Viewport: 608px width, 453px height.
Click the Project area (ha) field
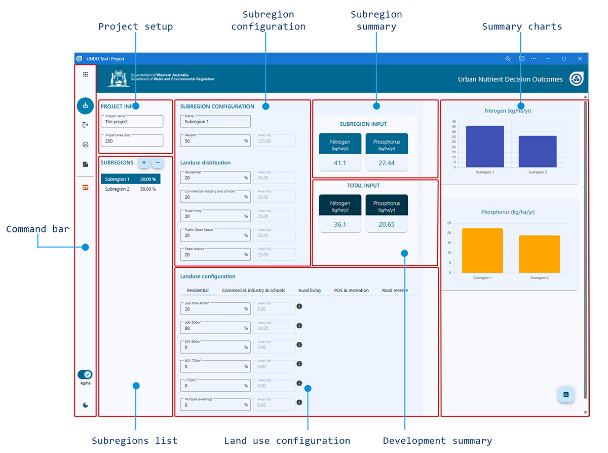click(132, 141)
